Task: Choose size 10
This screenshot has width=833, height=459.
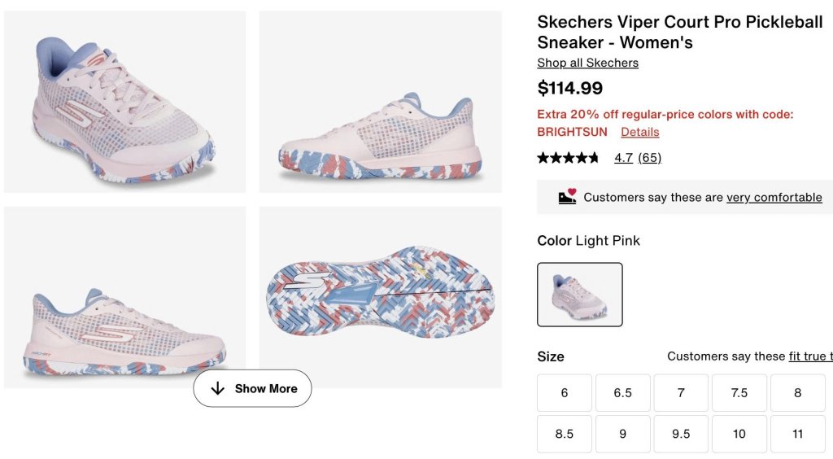Action: (739, 435)
